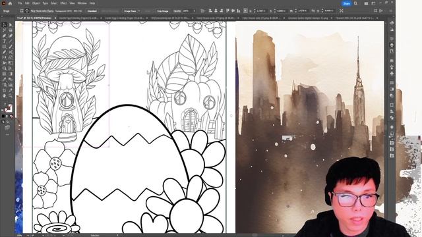The height and width of the screenshot is (237, 422).
Task: Select the Gradient tool
Action: click(11, 73)
